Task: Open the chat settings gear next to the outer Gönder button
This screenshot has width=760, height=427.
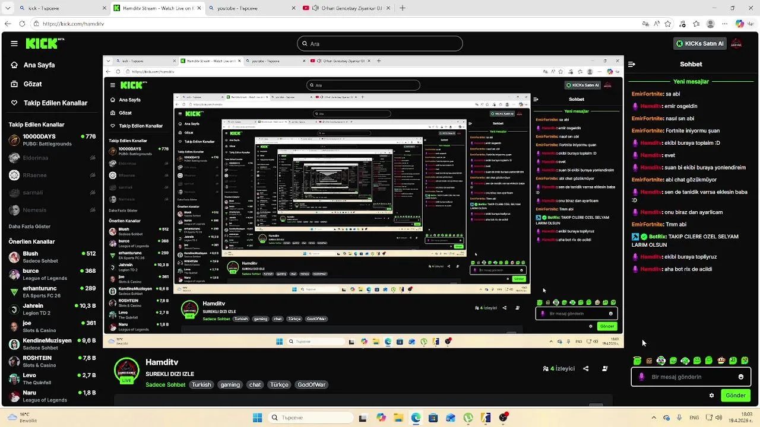Action: point(711,396)
